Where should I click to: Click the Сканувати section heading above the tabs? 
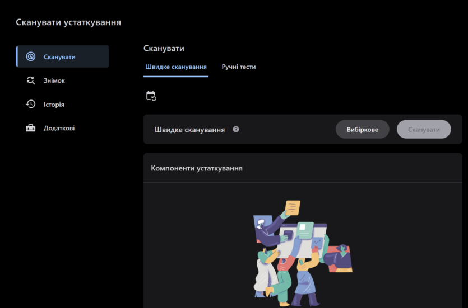coord(164,48)
